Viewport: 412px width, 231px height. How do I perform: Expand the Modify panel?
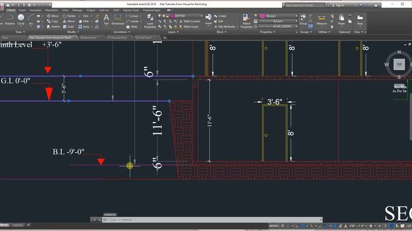pos(73,32)
